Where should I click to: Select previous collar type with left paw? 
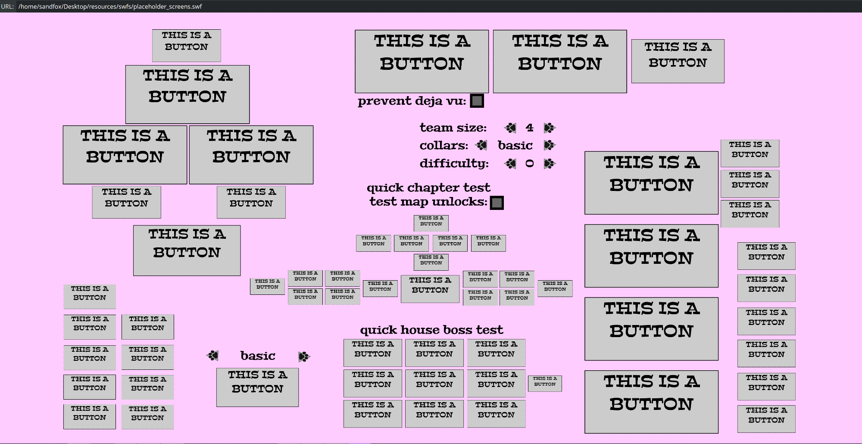[481, 146]
